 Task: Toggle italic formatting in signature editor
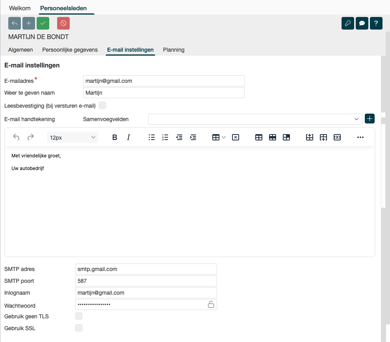tap(128, 137)
